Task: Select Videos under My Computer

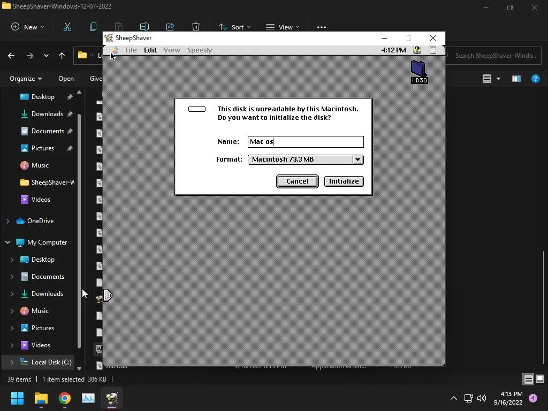Action: 41,345
